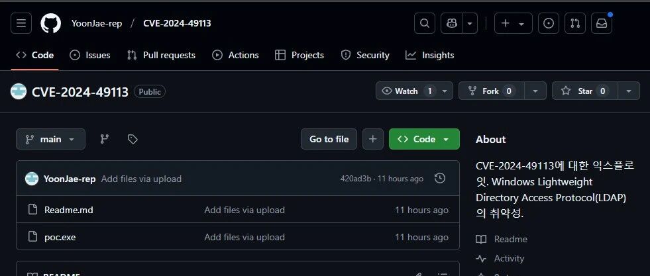Click the commit author avatar
650x276 pixels.
click(x=32, y=179)
